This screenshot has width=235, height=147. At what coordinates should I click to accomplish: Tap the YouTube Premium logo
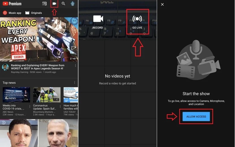tap(12, 4)
